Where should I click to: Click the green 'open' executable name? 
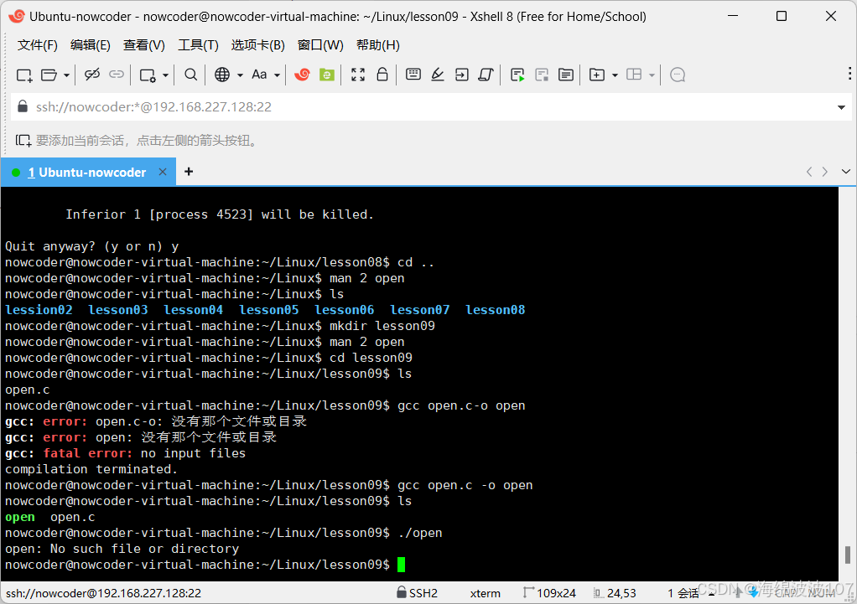(x=19, y=517)
